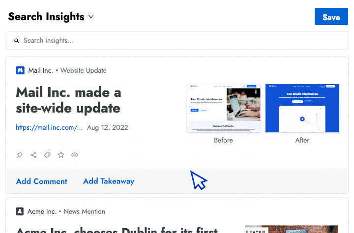Viewport: 354px width, 233px height.
Task: Click the Save button
Action: pos(331,17)
